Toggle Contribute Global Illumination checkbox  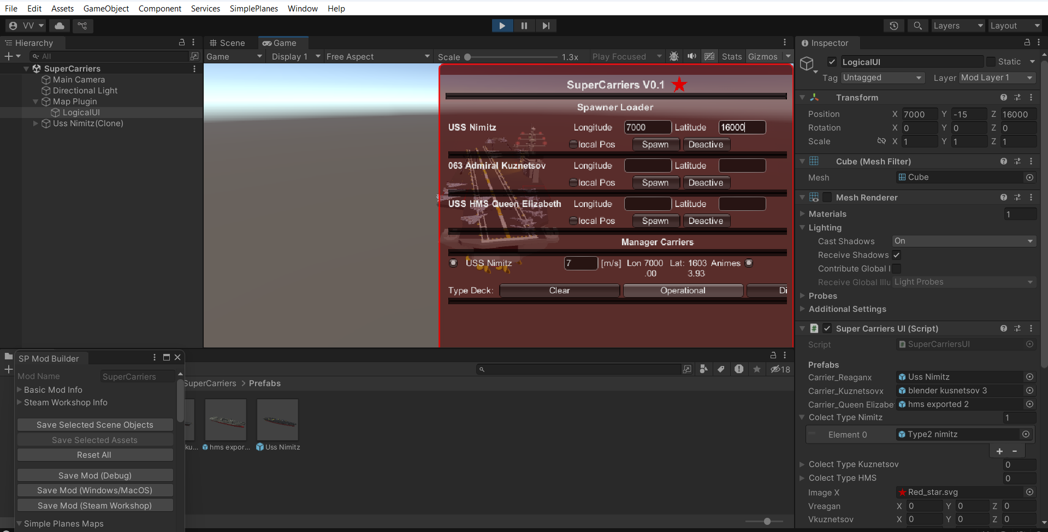tap(896, 269)
